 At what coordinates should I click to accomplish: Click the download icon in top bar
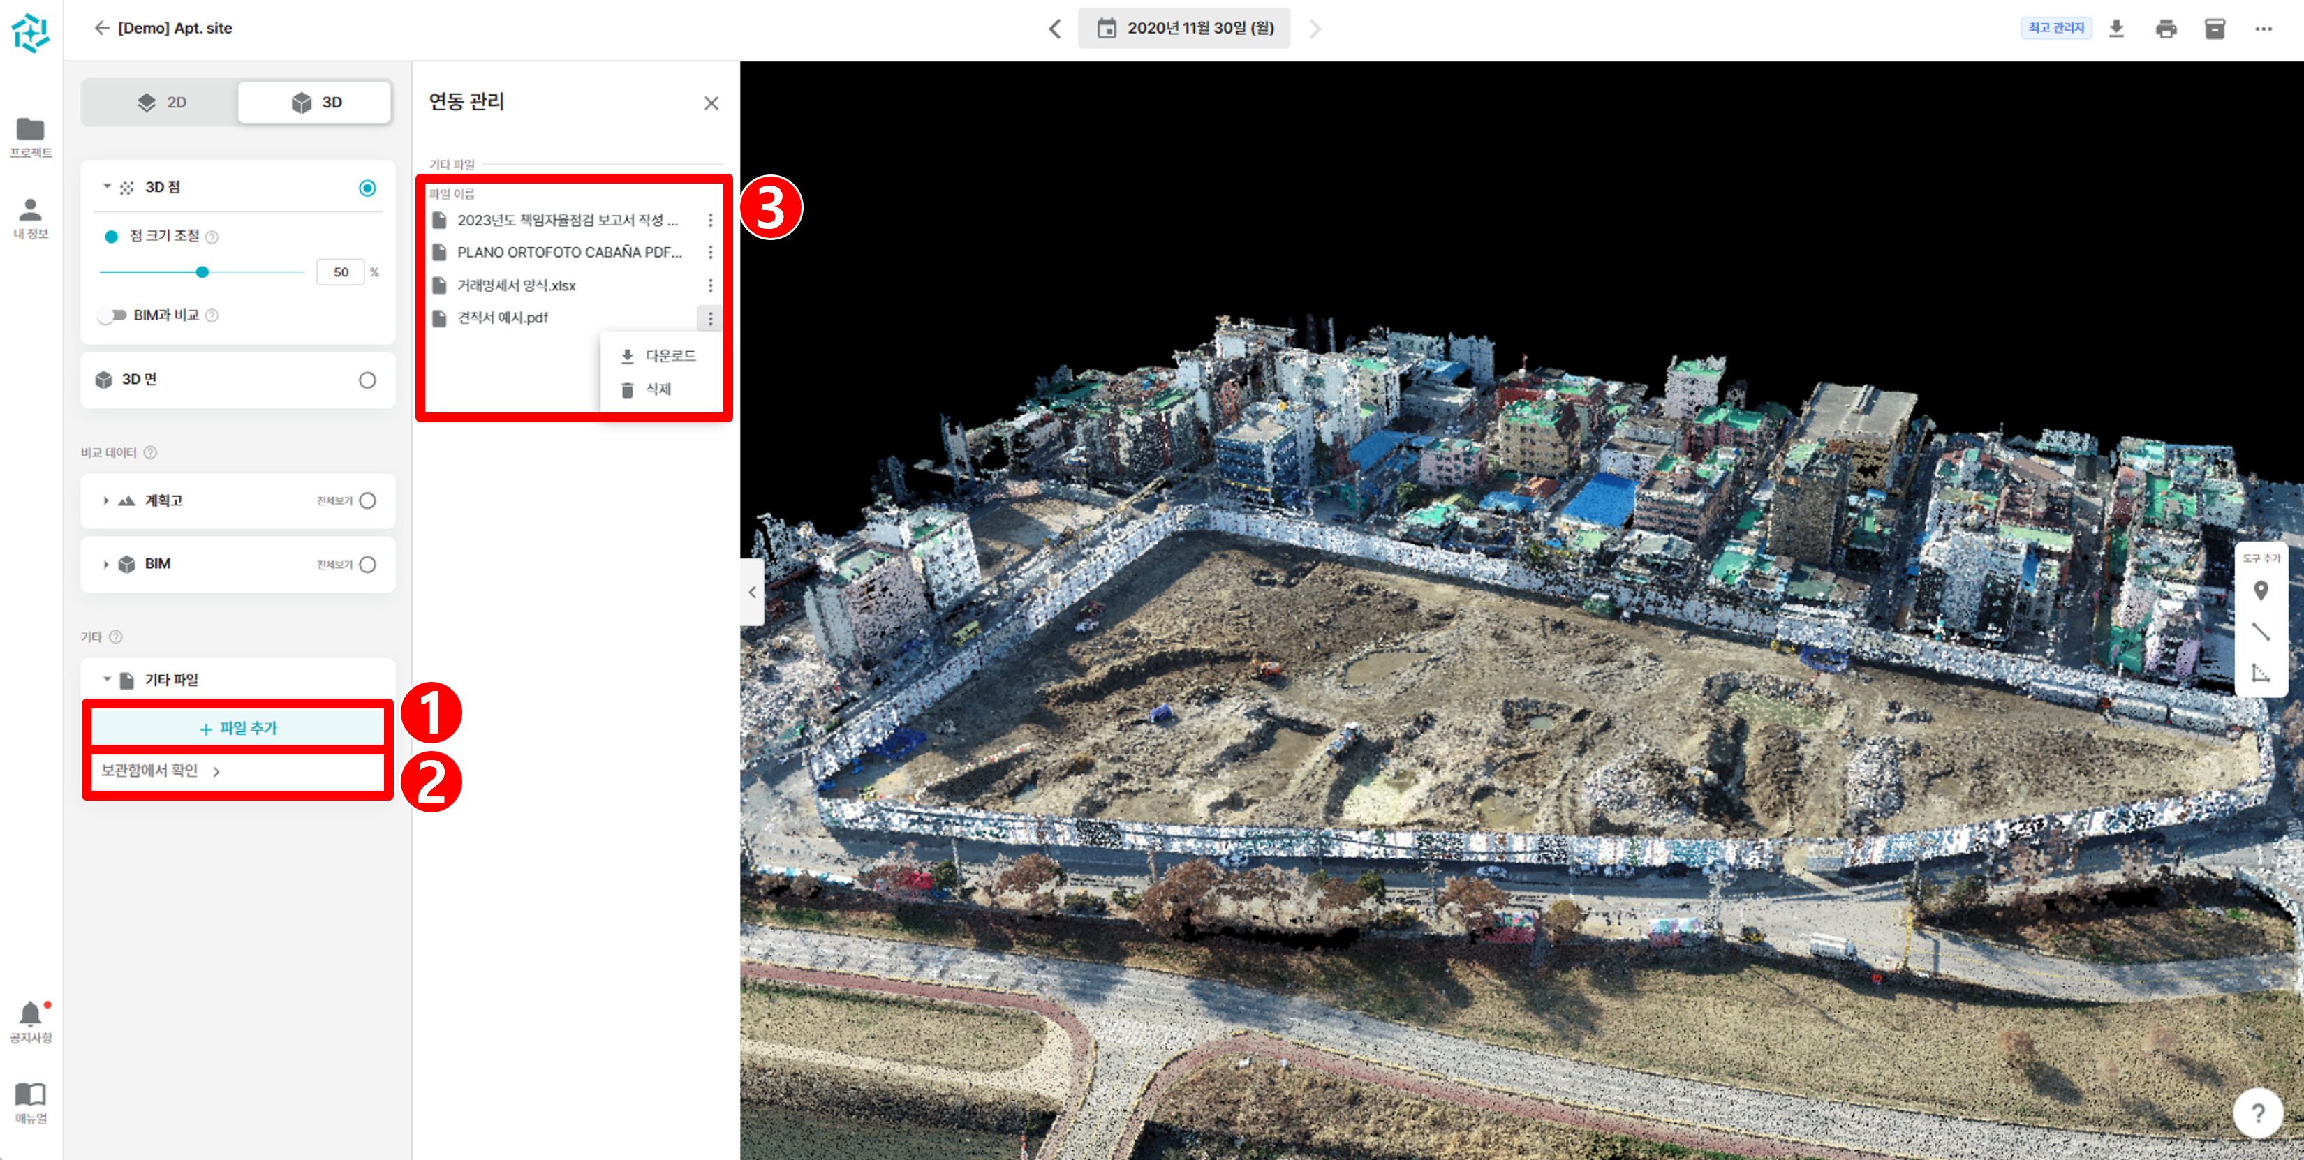click(x=2116, y=29)
